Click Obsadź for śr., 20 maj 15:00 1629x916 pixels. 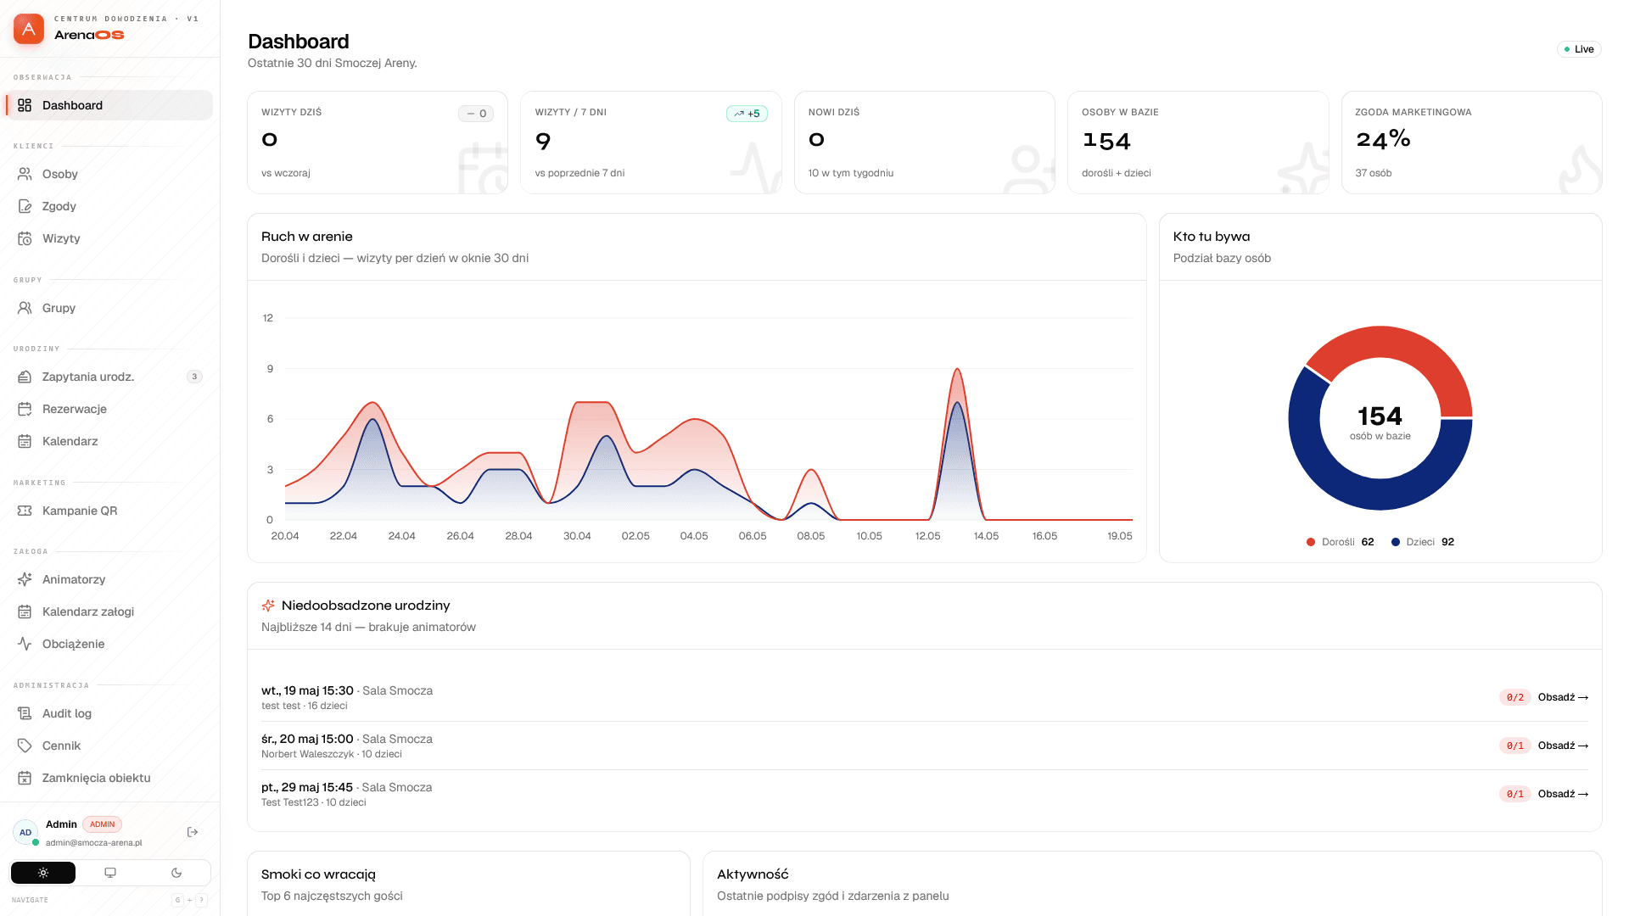tap(1563, 746)
